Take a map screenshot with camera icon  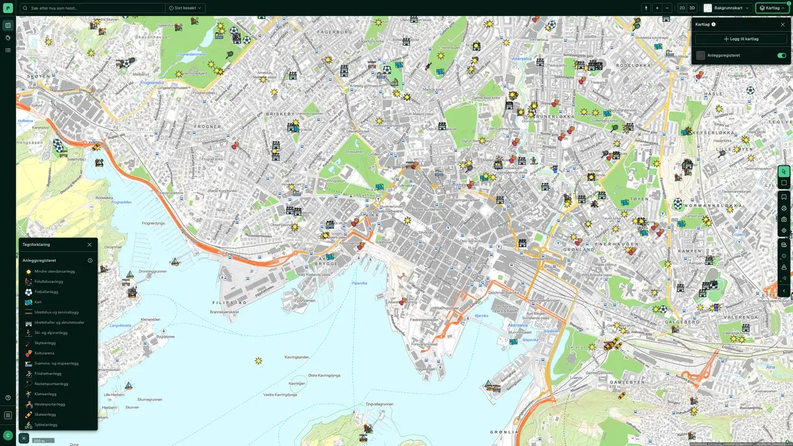(x=784, y=220)
